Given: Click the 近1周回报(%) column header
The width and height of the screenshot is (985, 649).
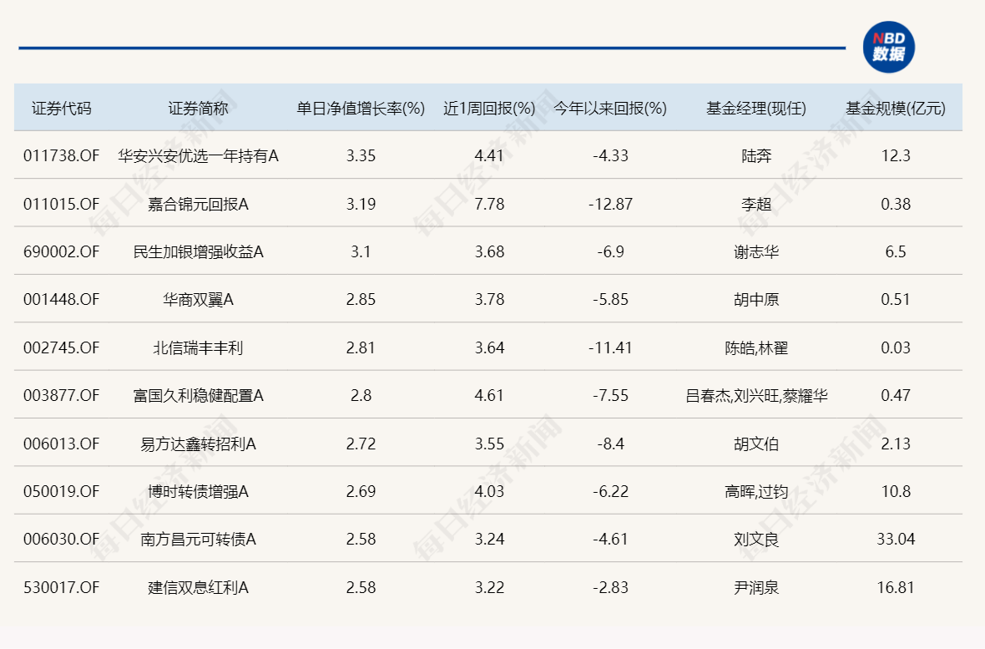Looking at the screenshot, I should [x=489, y=109].
